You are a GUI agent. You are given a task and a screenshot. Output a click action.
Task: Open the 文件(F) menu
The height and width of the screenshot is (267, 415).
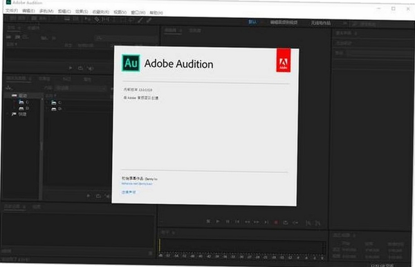pyautogui.click(x=12, y=10)
